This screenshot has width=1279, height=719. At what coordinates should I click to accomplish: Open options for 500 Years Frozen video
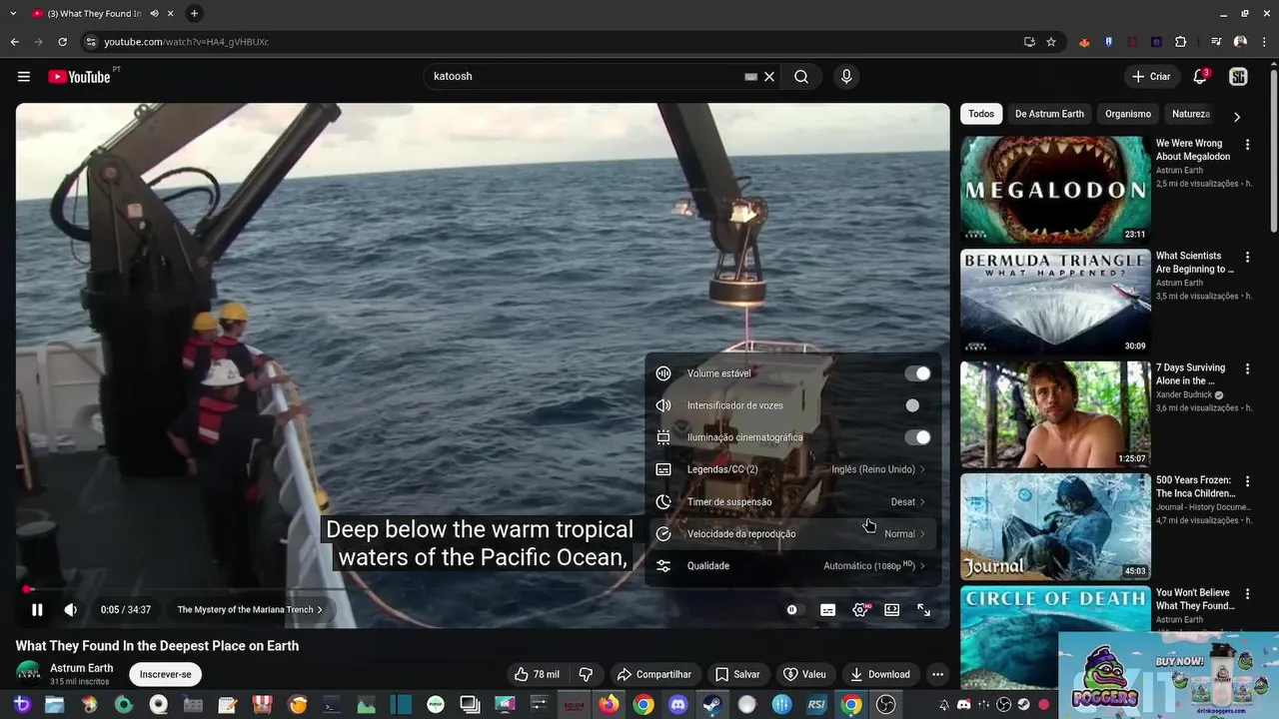click(x=1247, y=481)
